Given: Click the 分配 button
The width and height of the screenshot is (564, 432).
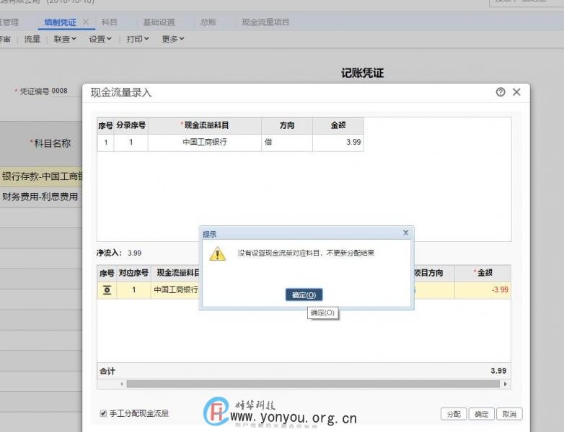Looking at the screenshot, I should pyautogui.click(x=454, y=414).
